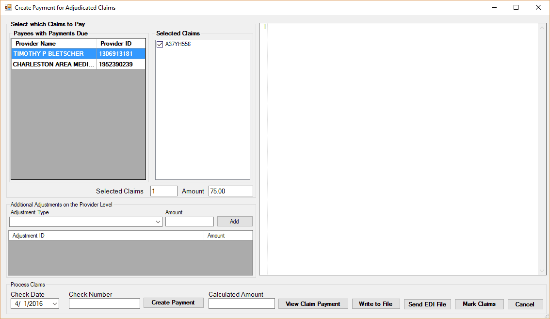Select the CHARLESTON AREA MEDI... payee row
This screenshot has height=319, width=550.
coord(53,64)
